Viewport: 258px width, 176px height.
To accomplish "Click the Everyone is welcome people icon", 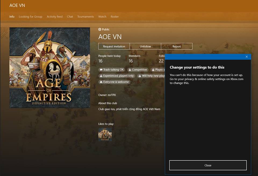I will click(x=101, y=82).
